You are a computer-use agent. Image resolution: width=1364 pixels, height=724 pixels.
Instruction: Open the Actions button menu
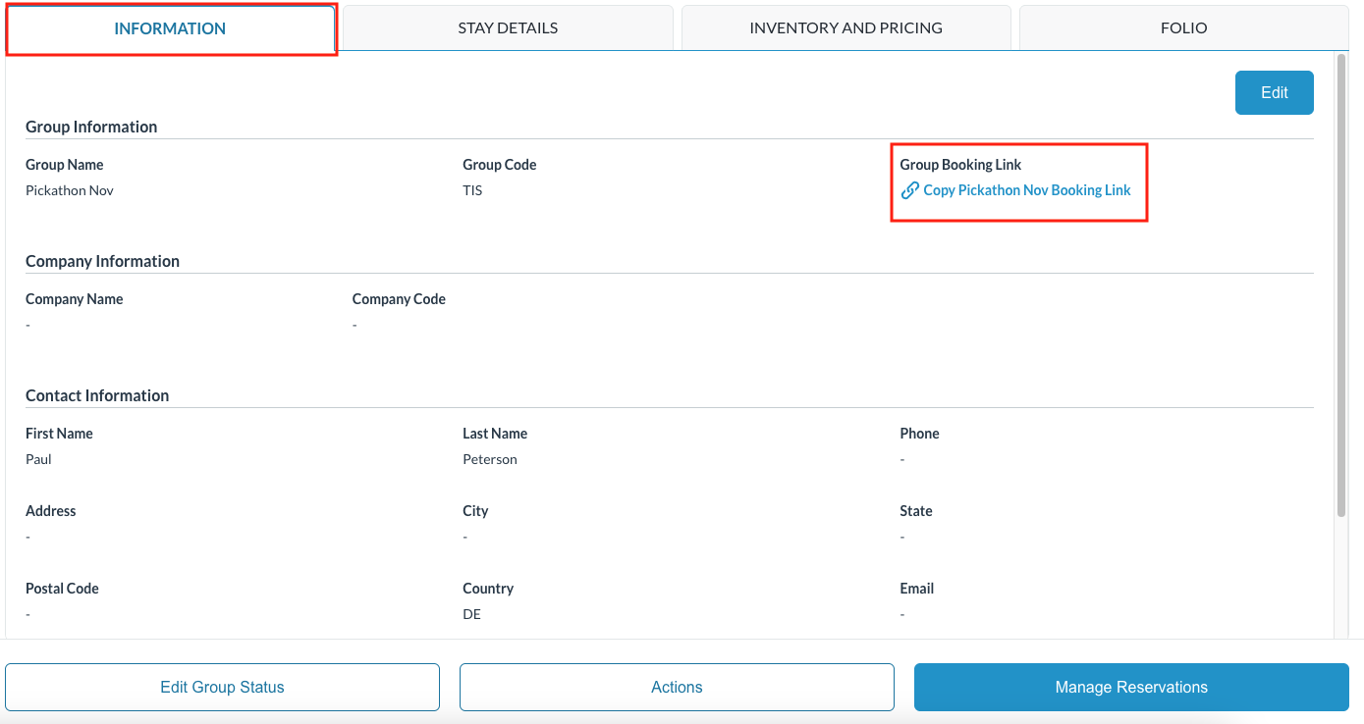tap(677, 687)
